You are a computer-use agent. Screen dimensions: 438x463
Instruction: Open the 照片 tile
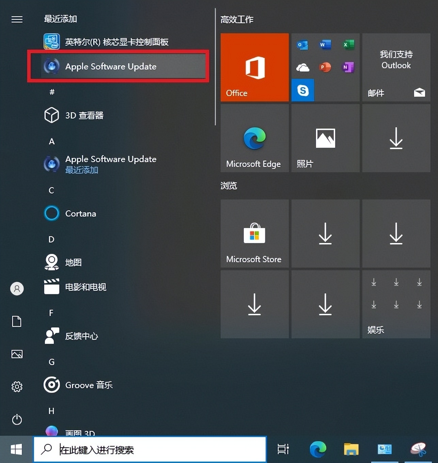click(325, 138)
